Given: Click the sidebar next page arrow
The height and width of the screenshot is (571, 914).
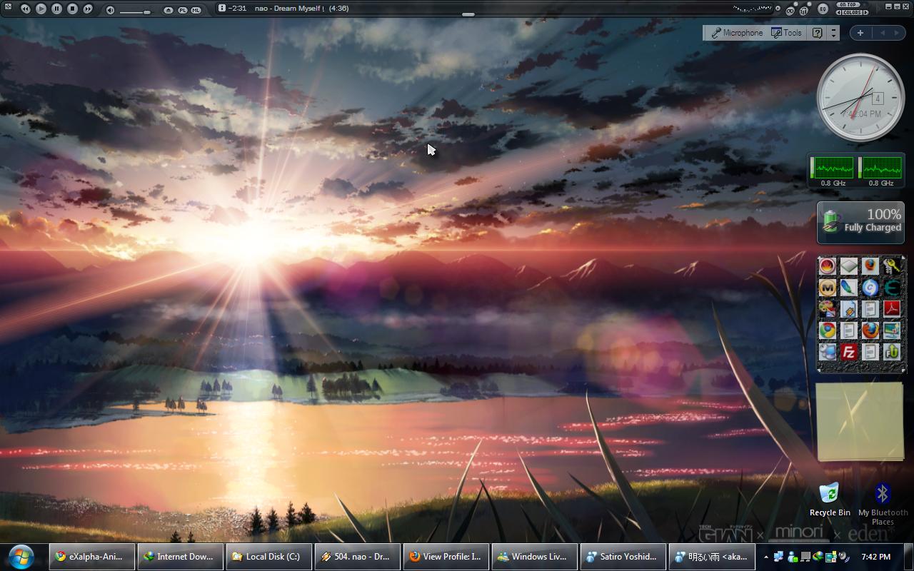Looking at the screenshot, I should point(898,33).
